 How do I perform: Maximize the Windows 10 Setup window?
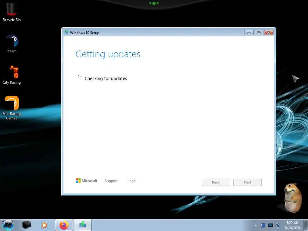[x=259, y=33]
